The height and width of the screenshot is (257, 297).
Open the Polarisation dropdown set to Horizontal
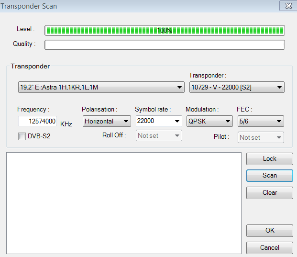[x=106, y=121]
